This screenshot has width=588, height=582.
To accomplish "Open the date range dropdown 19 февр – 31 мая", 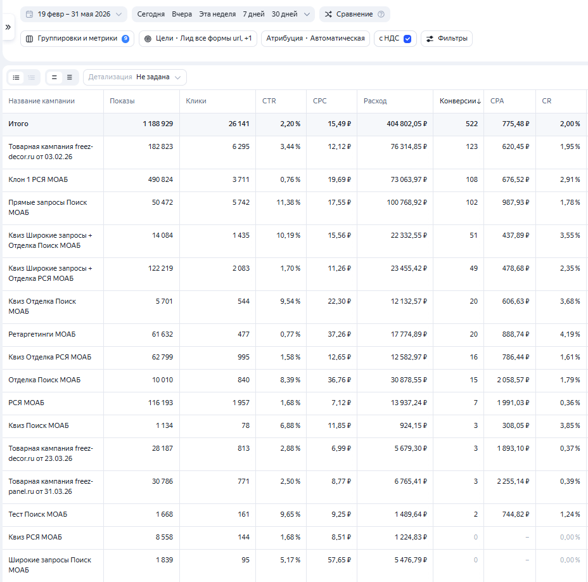I will pos(74,14).
